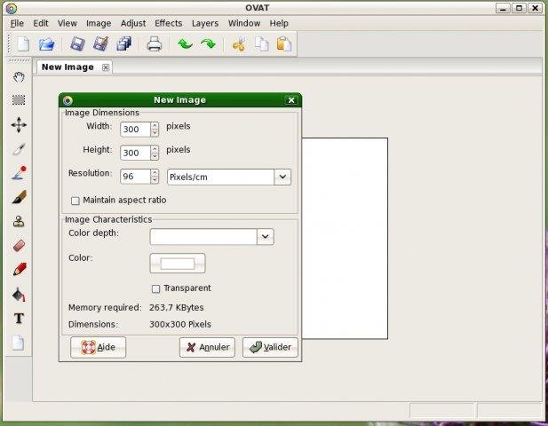Viewport: 548px width, 426px height.
Task: Decrease Width with the down spinner arrow
Action: (x=155, y=133)
